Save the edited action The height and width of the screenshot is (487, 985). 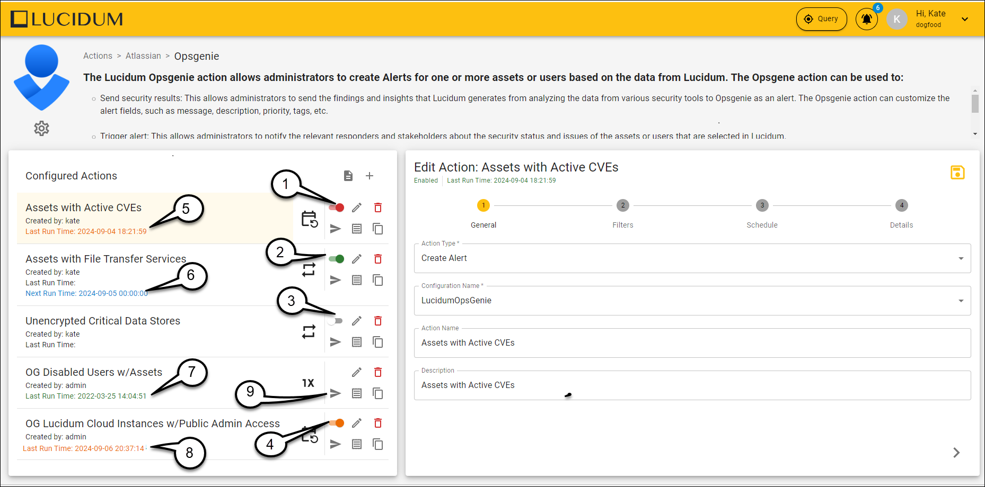(x=957, y=173)
